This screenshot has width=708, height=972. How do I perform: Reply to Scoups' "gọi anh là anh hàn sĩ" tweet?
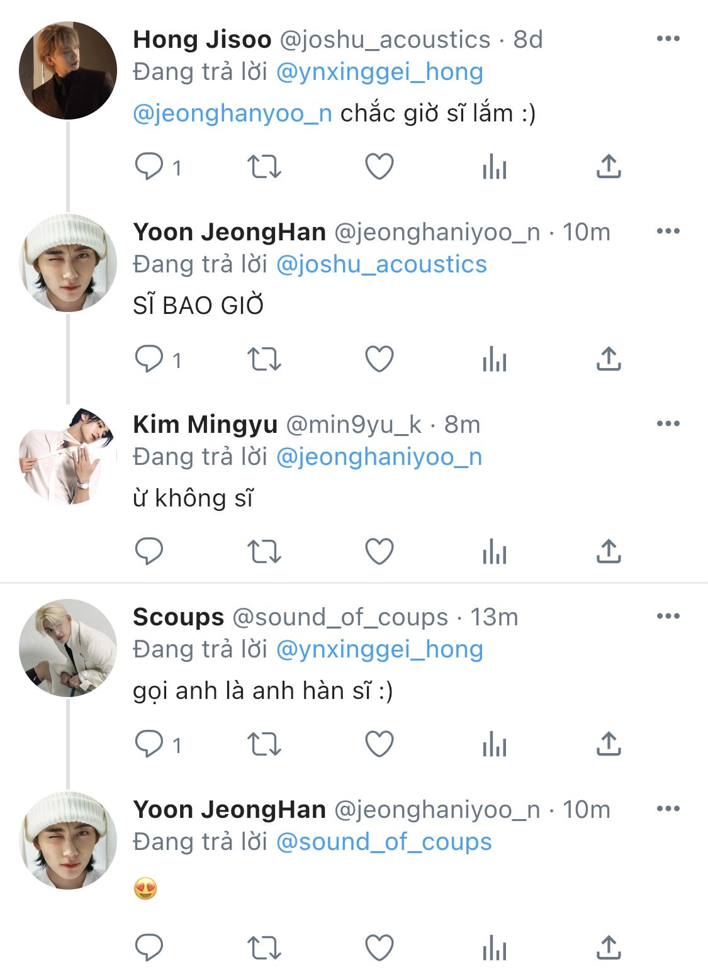[149, 744]
